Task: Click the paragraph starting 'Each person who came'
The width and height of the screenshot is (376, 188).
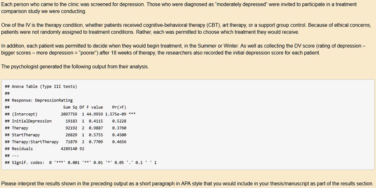Action: (x=179, y=8)
